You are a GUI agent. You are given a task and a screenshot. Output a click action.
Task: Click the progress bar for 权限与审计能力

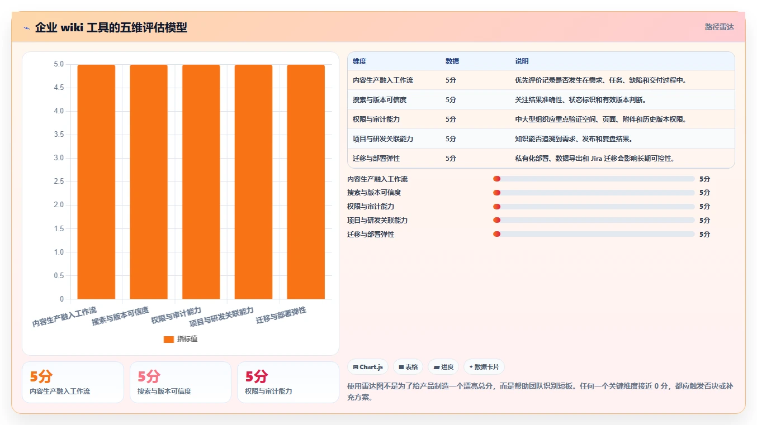tap(594, 207)
